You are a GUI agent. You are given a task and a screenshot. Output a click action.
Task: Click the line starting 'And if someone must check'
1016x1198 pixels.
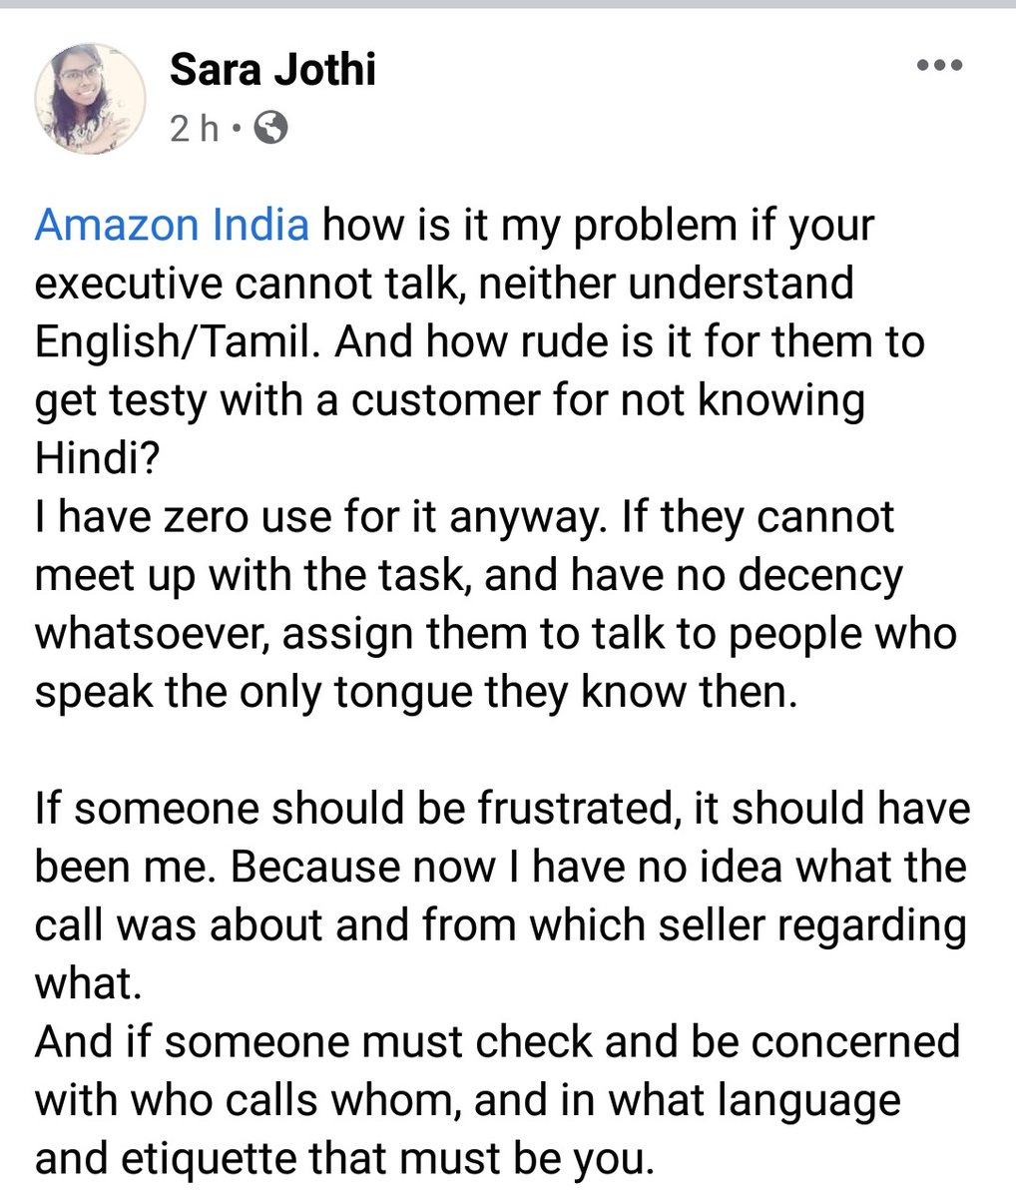497,1042
